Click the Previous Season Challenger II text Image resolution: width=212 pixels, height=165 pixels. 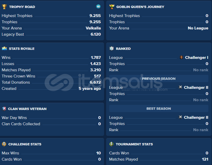coord(196,88)
